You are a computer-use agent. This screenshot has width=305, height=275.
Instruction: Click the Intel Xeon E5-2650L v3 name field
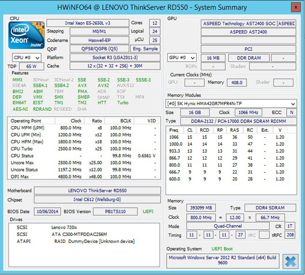coord(87,23)
